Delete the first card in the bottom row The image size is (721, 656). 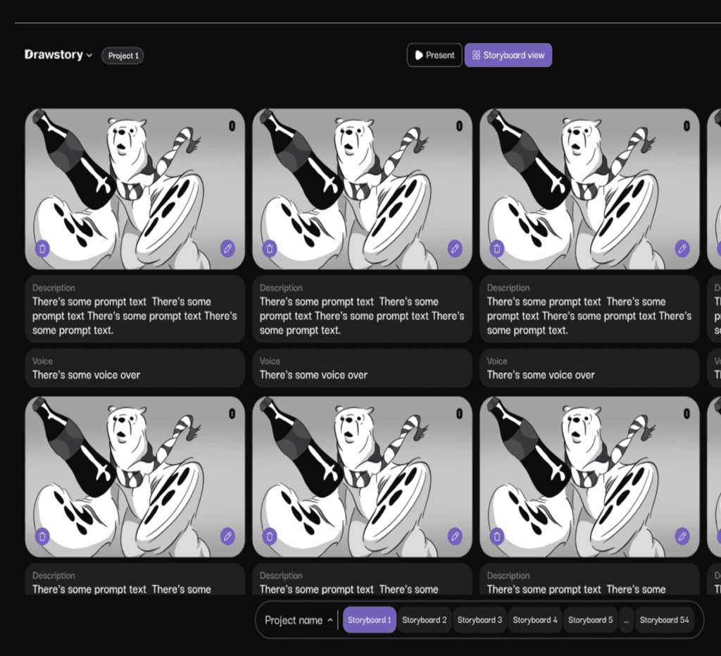(x=42, y=536)
